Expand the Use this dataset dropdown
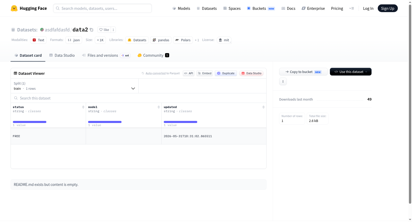The width and height of the screenshot is (412, 222). coord(351,72)
